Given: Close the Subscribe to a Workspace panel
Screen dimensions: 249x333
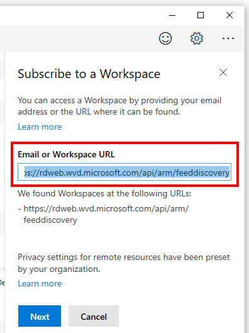Looking at the screenshot, I should pyautogui.click(x=223, y=72).
